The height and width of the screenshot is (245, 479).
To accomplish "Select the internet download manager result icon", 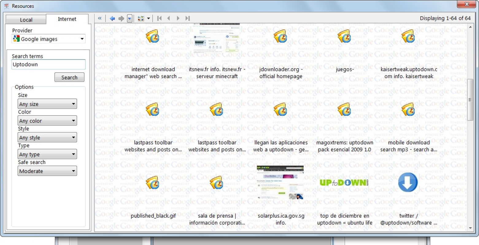I will [x=153, y=36].
